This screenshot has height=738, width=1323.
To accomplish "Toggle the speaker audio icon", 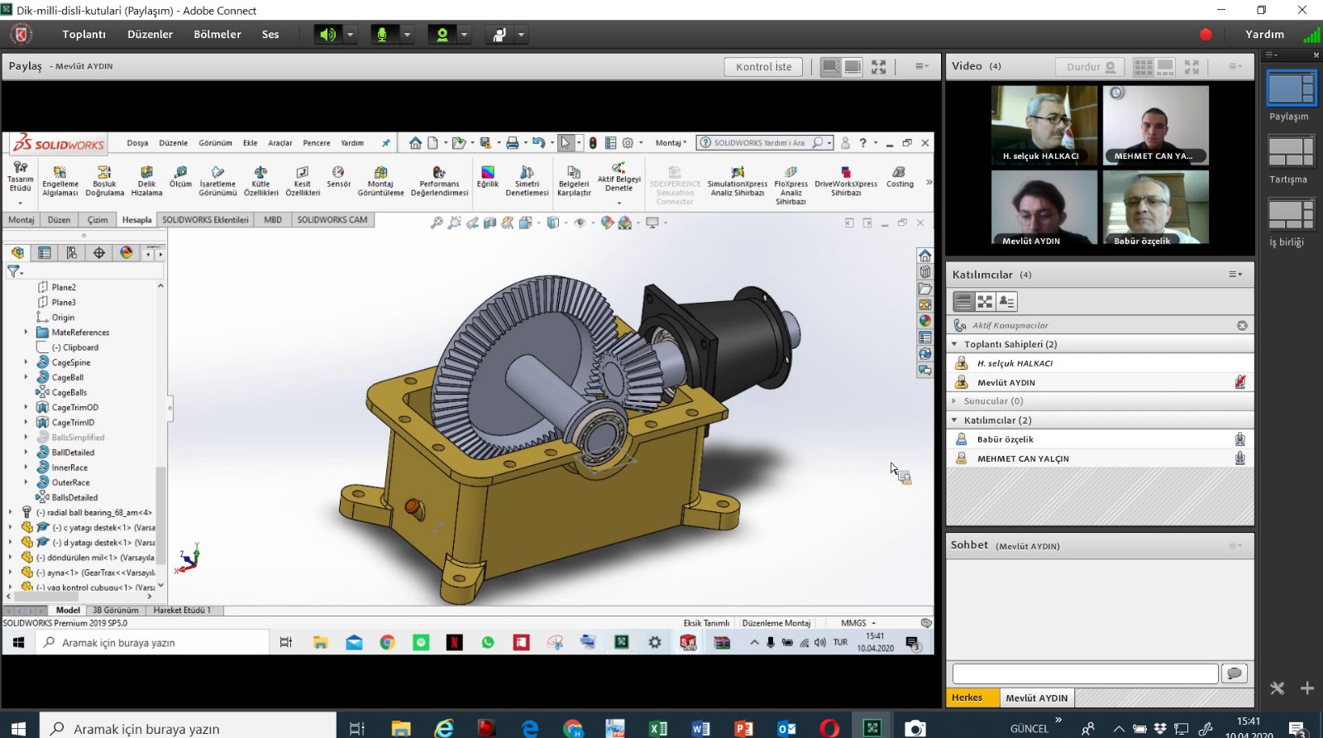I will [328, 35].
